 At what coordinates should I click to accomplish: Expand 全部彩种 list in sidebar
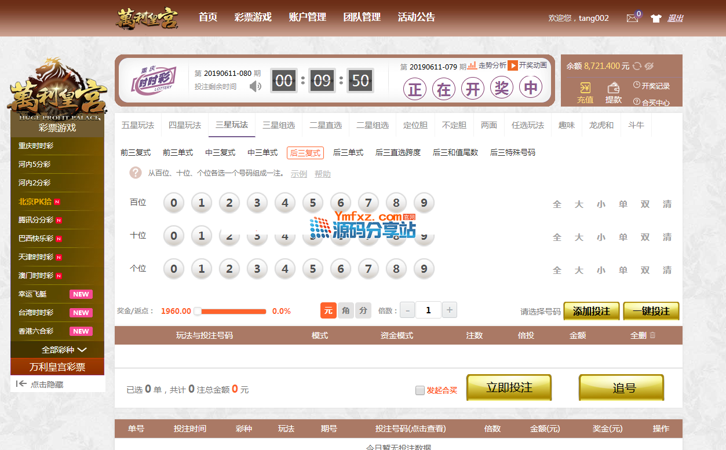[64, 350]
